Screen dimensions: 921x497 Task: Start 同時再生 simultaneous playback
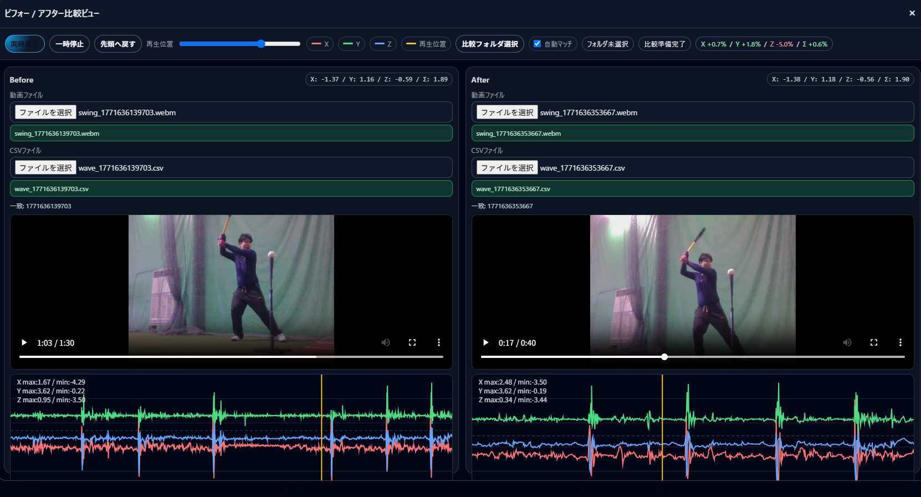click(25, 44)
